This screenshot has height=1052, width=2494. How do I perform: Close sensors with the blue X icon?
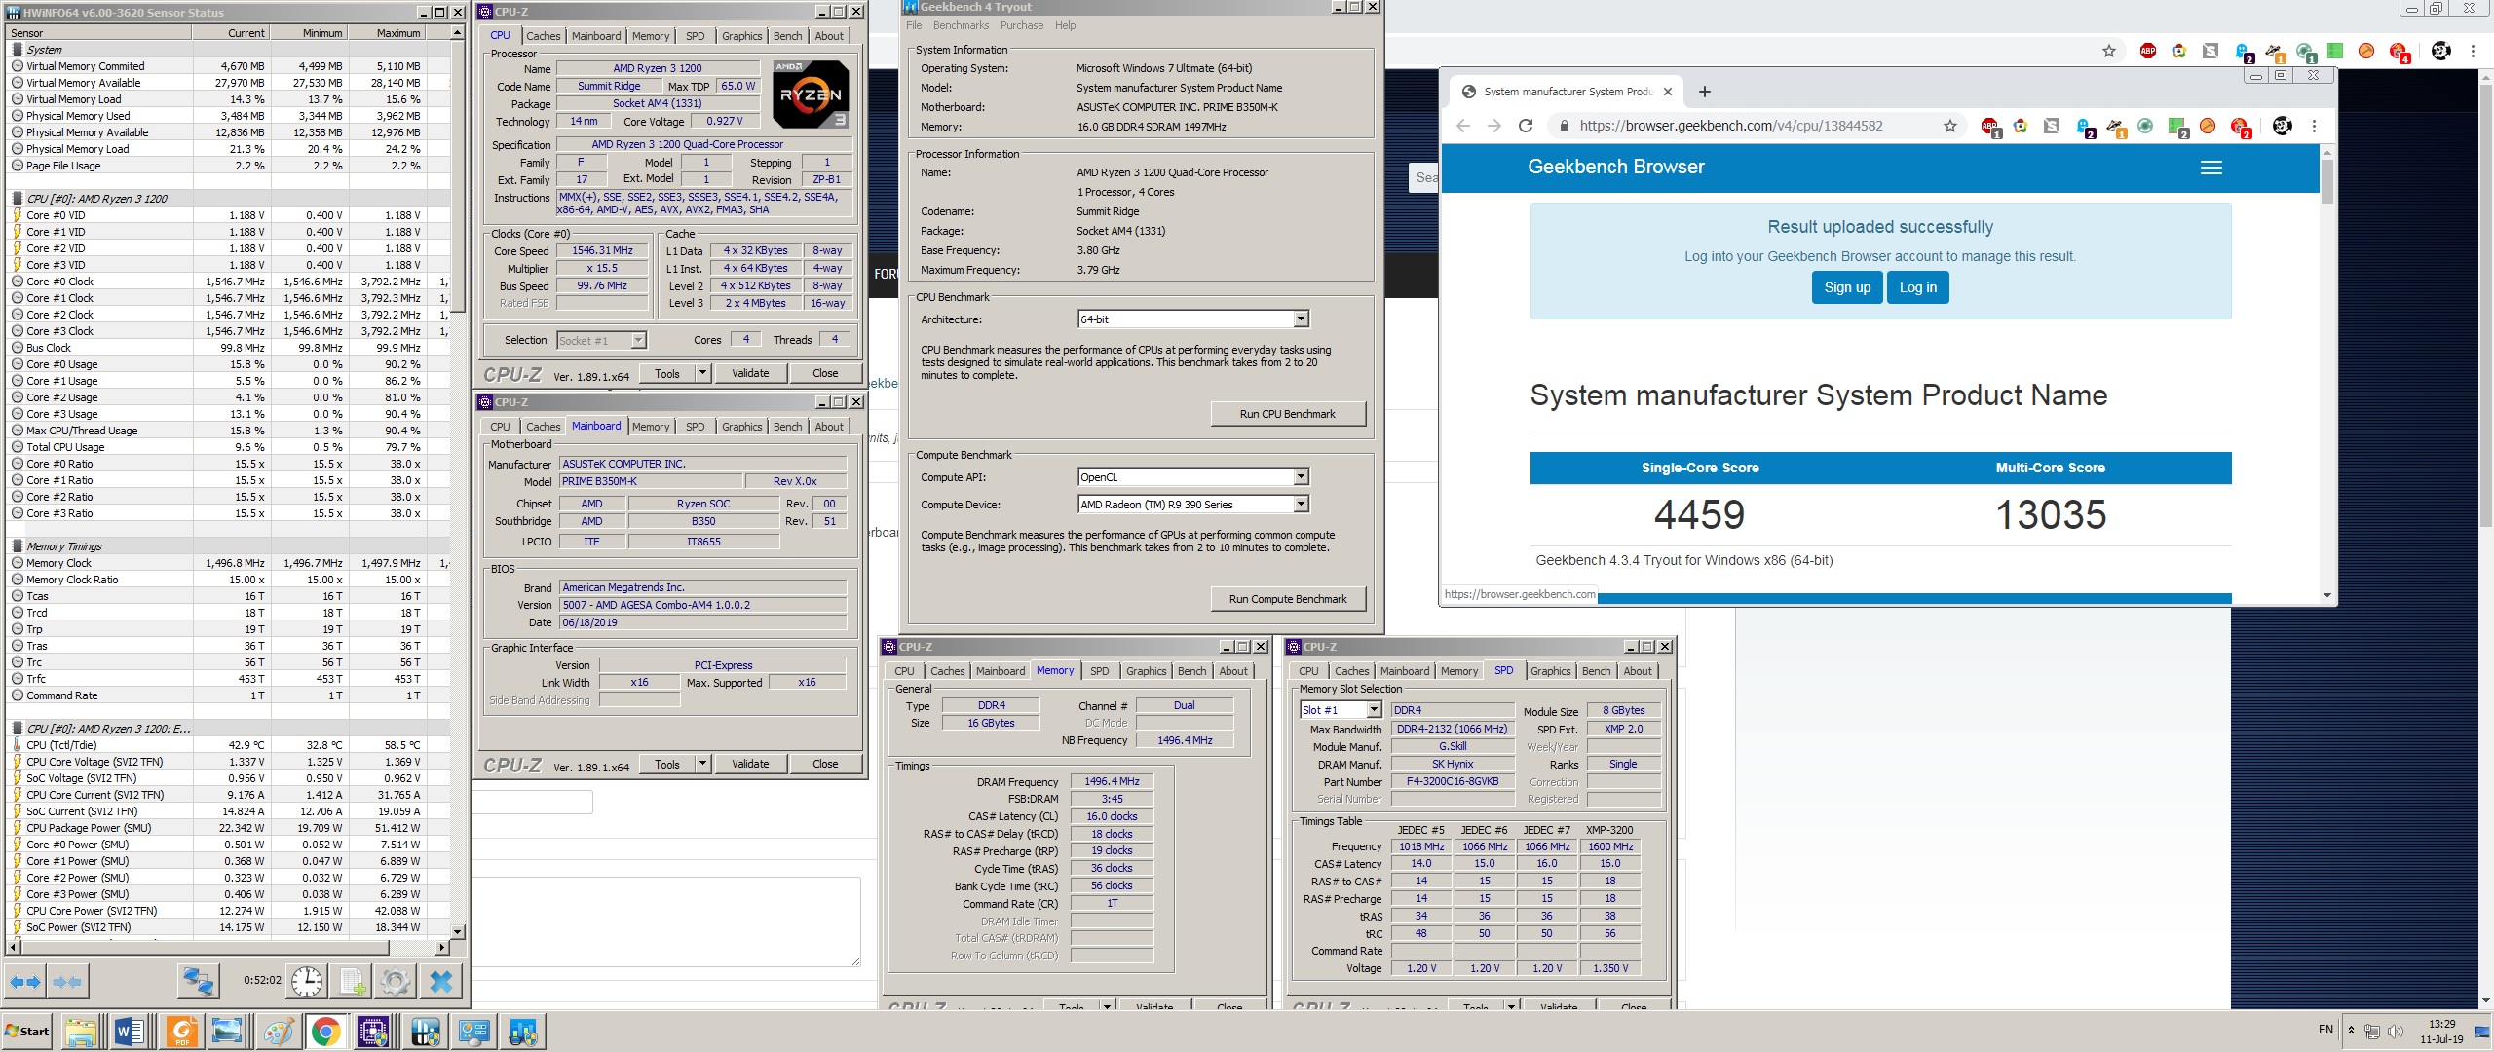tap(440, 982)
